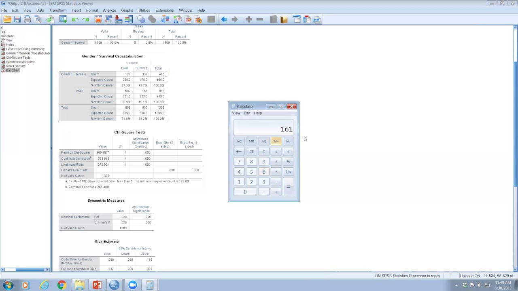Expand outline item using plus icon

(249, 19)
